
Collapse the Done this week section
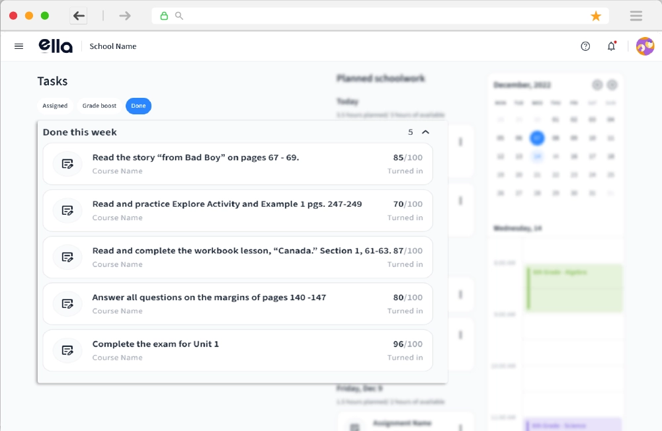(x=425, y=132)
